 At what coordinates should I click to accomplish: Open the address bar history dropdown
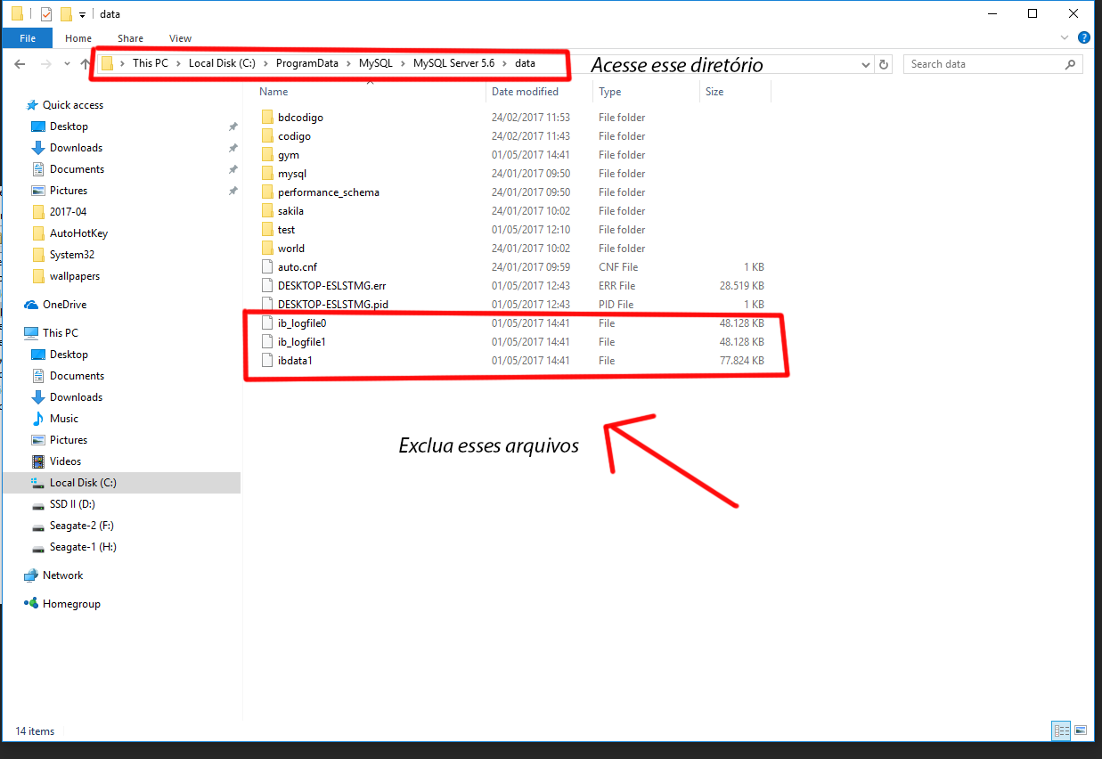[866, 64]
